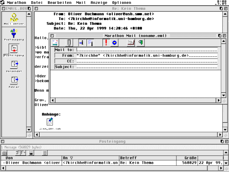Attach a file using the paperclip icon

tap(69, 43)
